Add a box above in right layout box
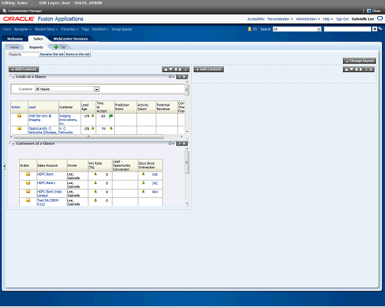385x308 pixels. (x=346, y=69)
